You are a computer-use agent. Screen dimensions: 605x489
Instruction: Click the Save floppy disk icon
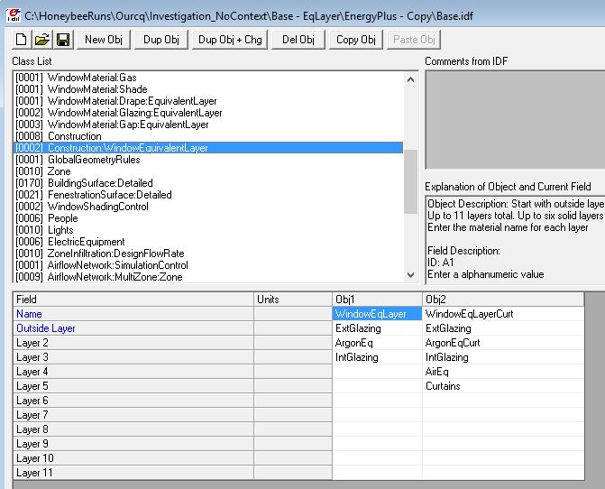click(63, 40)
